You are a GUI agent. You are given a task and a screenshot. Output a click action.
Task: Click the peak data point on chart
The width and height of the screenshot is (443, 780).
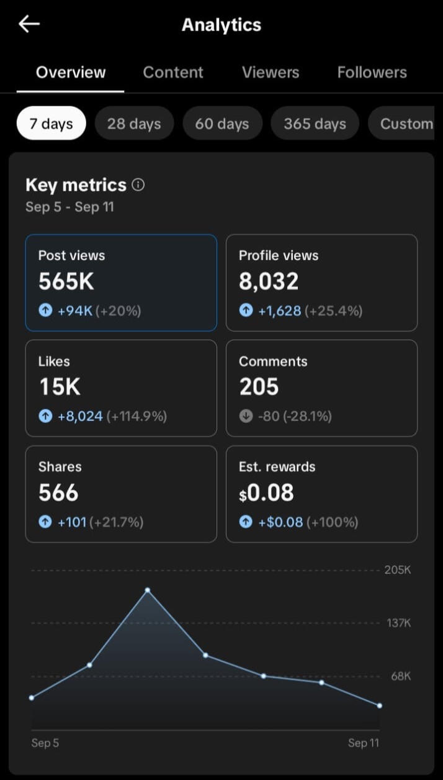tap(148, 590)
